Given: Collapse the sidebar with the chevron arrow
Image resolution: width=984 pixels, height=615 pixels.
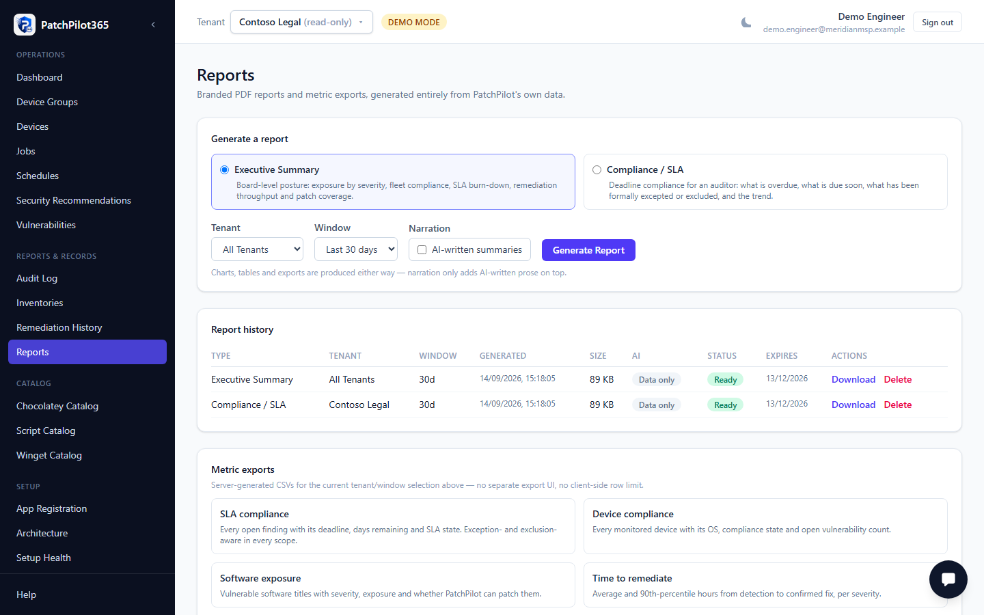Looking at the screenshot, I should click(153, 25).
